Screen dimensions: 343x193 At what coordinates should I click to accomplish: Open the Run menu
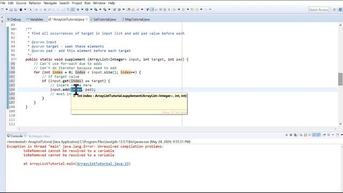(87, 3)
